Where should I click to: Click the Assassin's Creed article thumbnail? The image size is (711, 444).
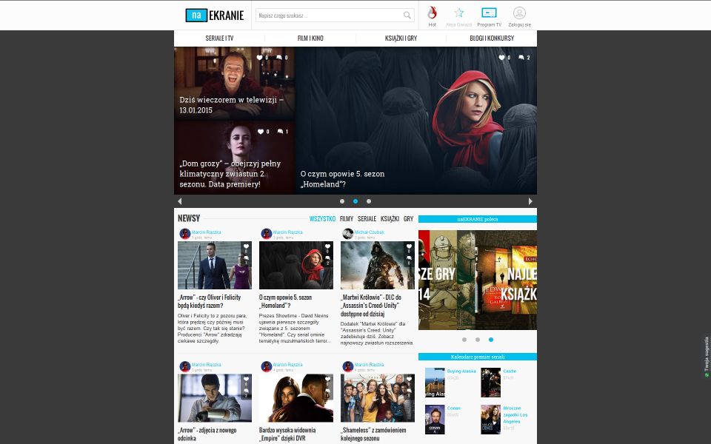point(378,265)
